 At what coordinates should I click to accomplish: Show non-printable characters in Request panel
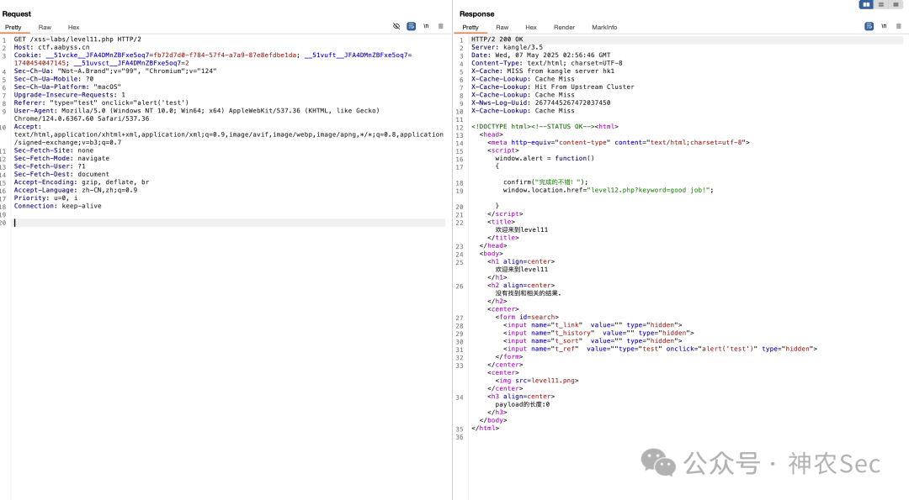pos(426,26)
